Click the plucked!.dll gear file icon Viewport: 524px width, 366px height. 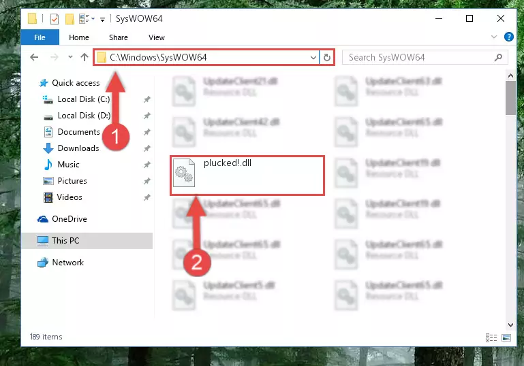184,173
